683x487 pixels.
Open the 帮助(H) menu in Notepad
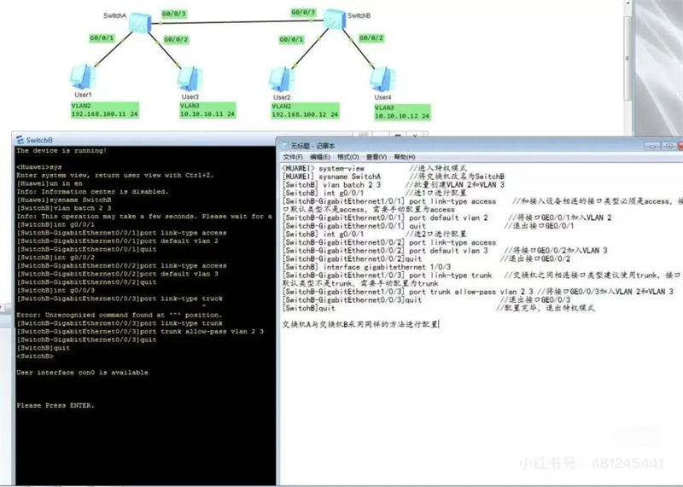(x=403, y=158)
